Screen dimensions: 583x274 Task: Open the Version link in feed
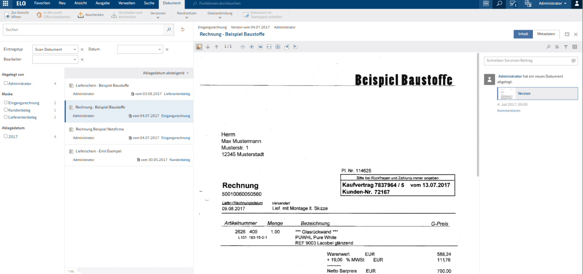524,93
